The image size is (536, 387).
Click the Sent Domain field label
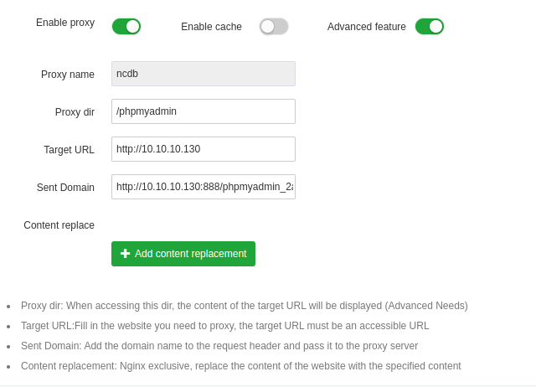[x=65, y=188]
